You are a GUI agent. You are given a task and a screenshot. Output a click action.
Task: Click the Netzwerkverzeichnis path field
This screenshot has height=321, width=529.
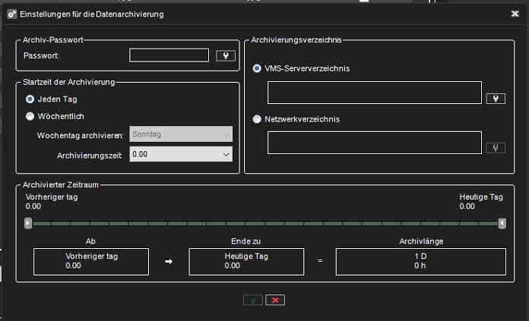tap(374, 143)
